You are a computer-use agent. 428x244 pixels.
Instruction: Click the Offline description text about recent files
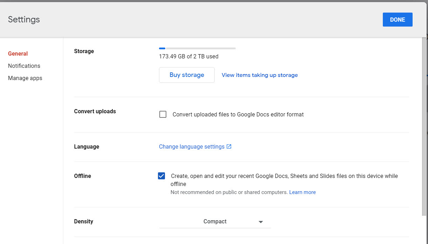284,176
